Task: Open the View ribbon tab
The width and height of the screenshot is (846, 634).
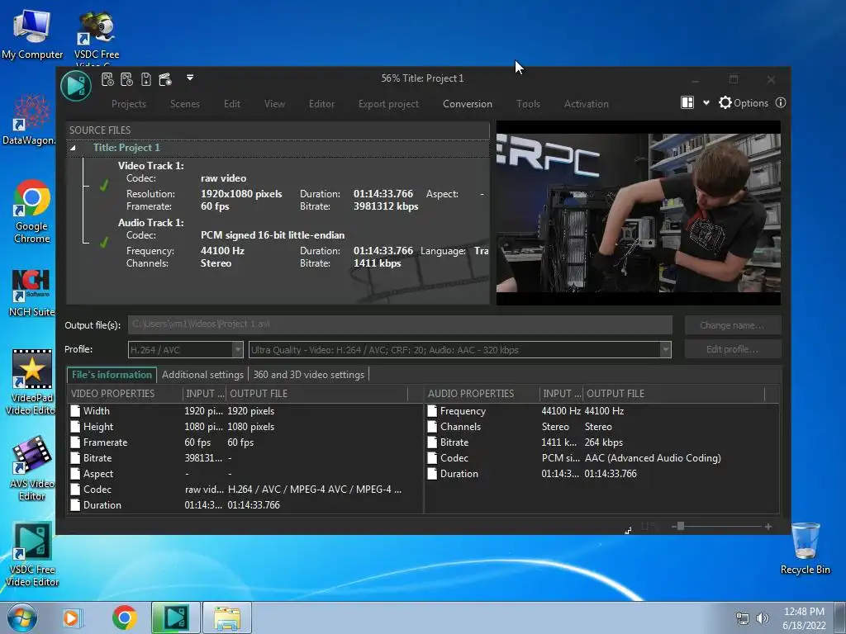Action: pos(274,104)
